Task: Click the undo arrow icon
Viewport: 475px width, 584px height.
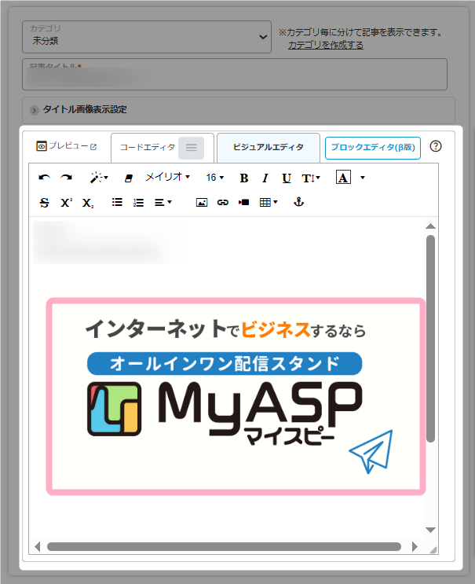Action: coord(44,178)
